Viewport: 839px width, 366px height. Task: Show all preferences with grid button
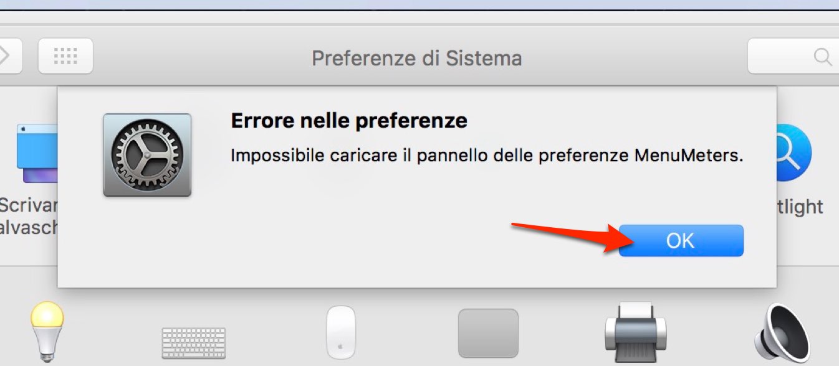click(65, 56)
